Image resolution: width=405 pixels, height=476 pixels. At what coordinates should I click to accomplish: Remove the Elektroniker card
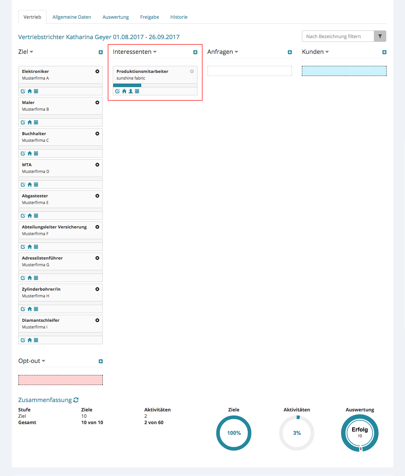tap(97, 71)
